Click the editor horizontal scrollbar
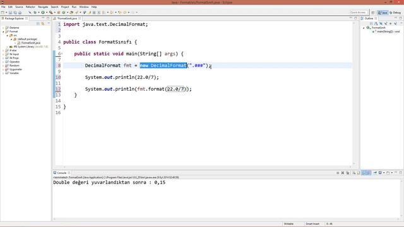404x227 pixels. (x=208, y=166)
